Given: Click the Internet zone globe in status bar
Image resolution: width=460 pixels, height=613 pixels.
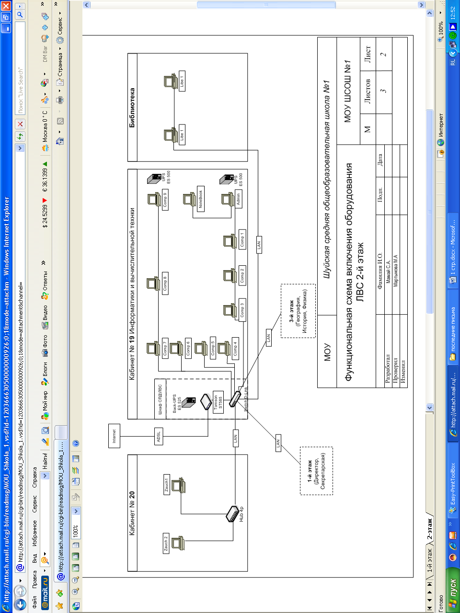Looking at the screenshot, I should [441, 142].
